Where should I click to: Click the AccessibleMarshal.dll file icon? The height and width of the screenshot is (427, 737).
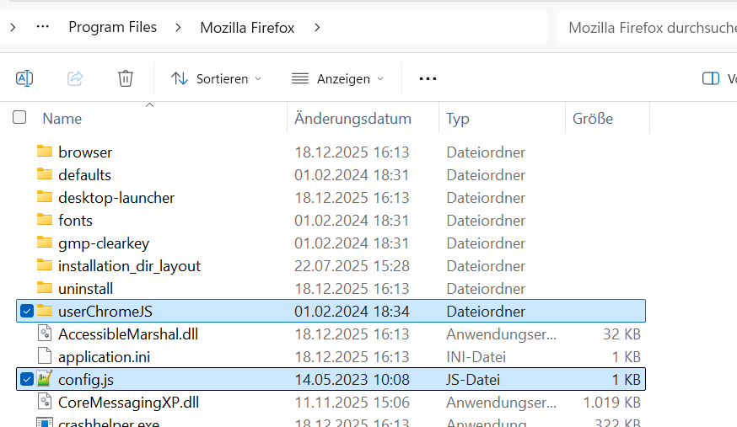tap(45, 334)
